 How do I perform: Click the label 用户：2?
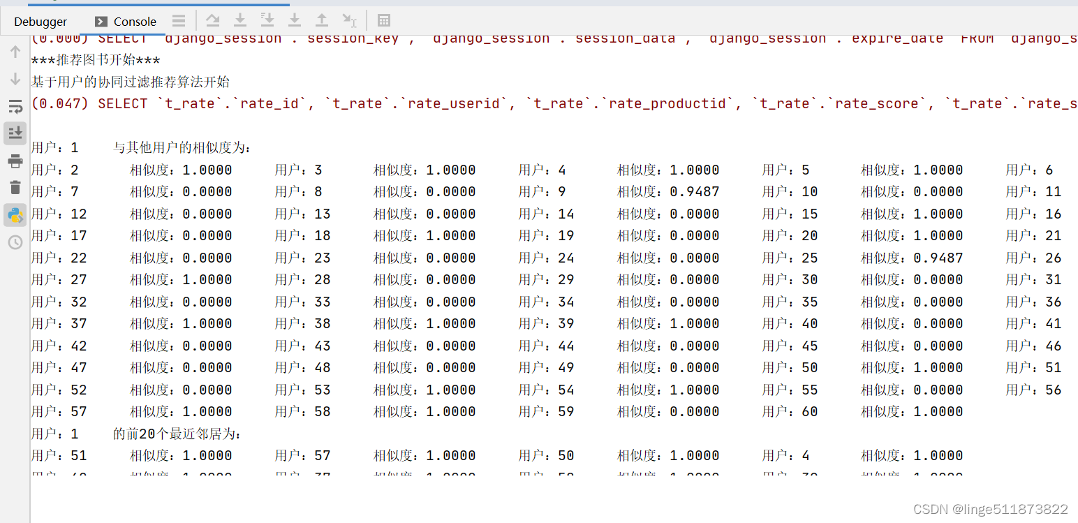55,170
